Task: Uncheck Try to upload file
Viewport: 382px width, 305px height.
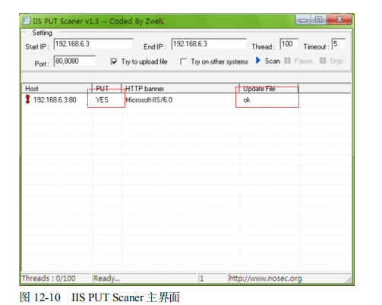Action: click(114, 61)
